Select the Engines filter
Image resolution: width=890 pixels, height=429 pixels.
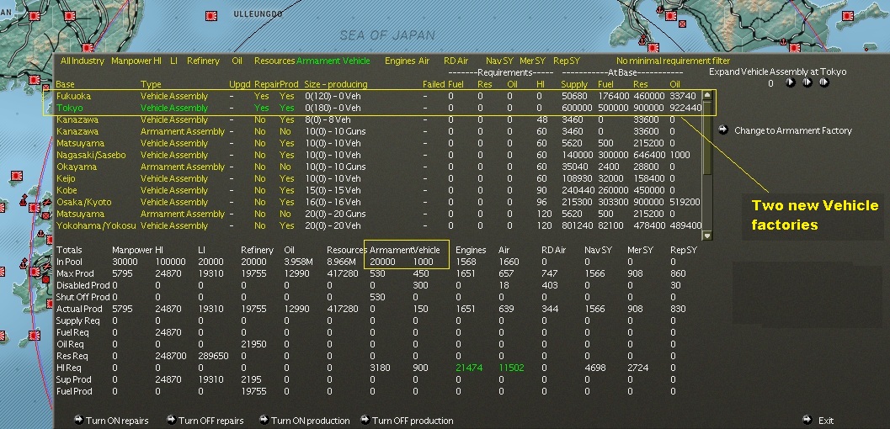click(400, 61)
